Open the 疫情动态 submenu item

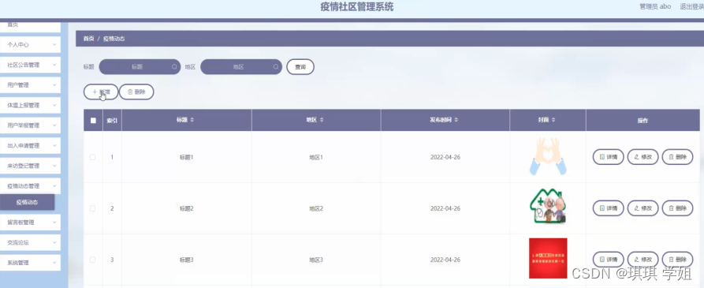(x=27, y=202)
